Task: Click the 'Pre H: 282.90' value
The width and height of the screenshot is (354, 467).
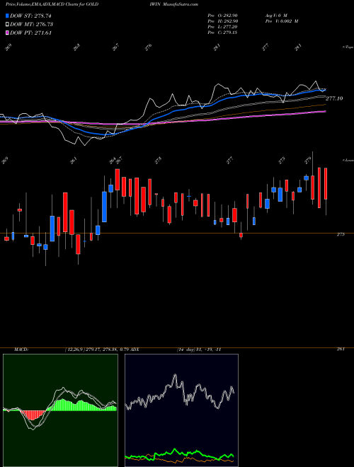Action: [x=222, y=21]
